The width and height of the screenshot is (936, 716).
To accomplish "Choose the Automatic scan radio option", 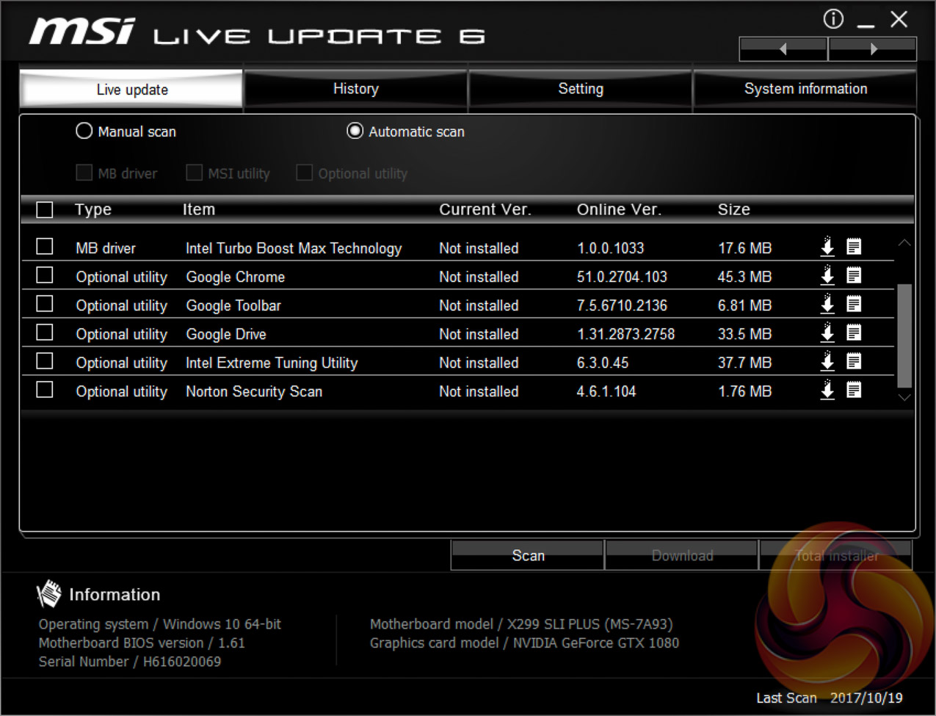I will coord(355,131).
